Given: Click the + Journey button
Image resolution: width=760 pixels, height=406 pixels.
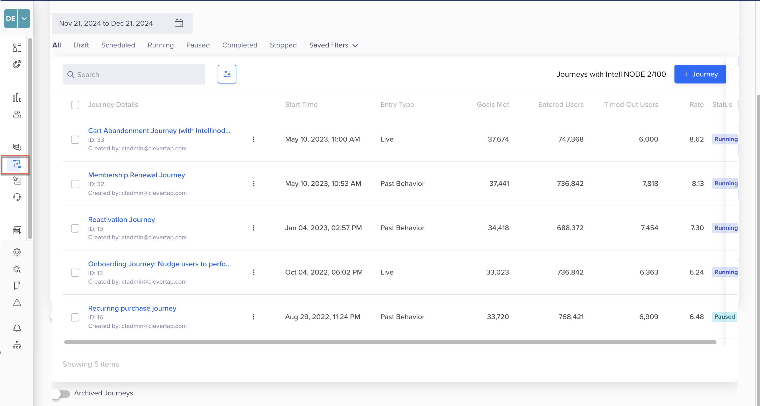Looking at the screenshot, I should [700, 74].
